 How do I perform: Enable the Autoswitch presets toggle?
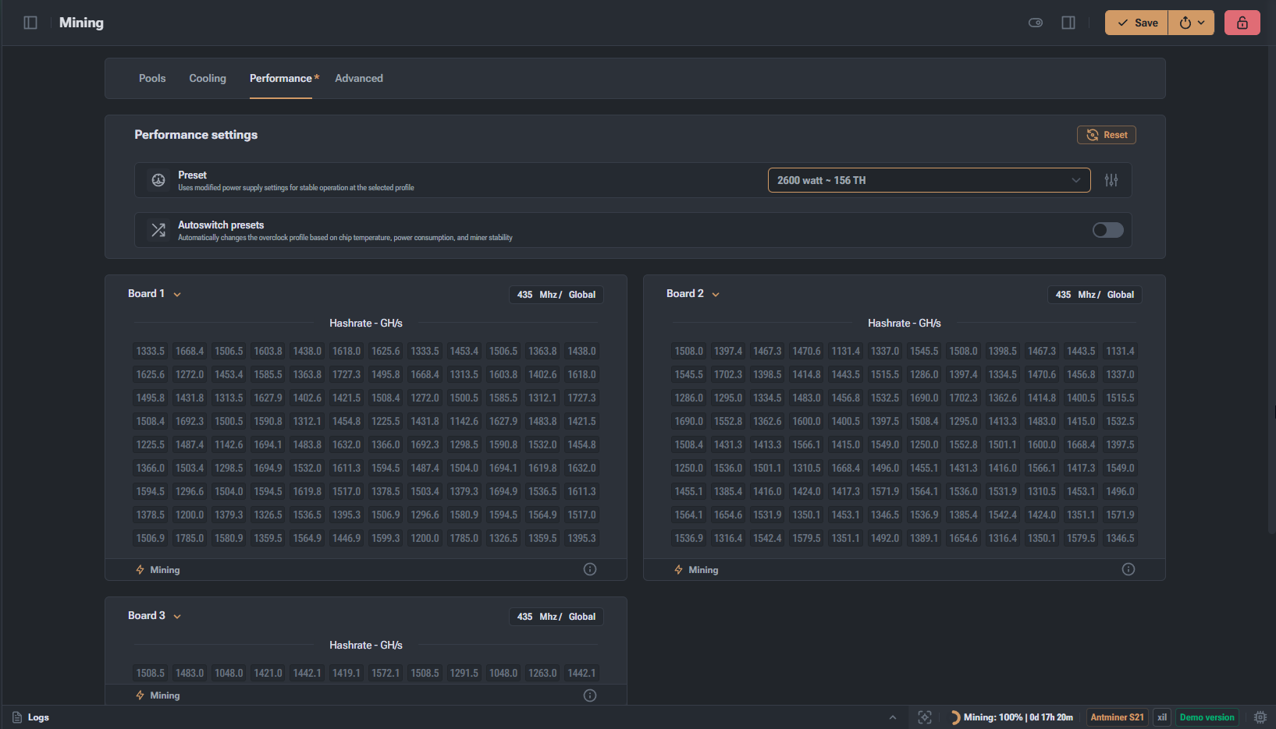tap(1107, 230)
